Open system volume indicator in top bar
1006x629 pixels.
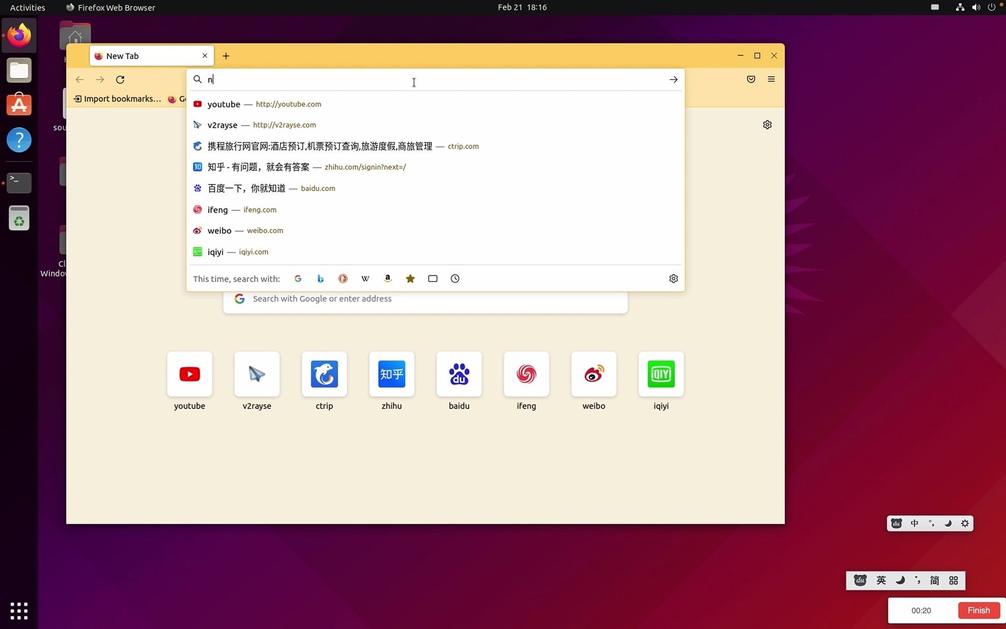point(976,8)
